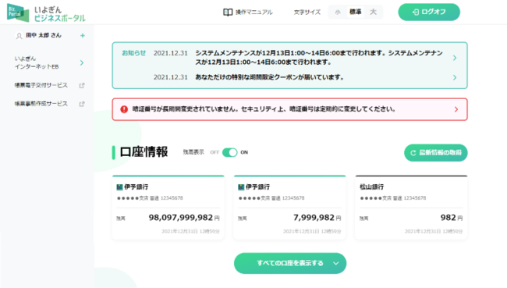
Task: Toggle the 残高表示 balance display switch
Action: (230, 152)
